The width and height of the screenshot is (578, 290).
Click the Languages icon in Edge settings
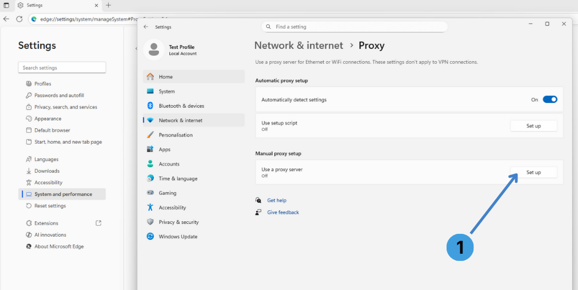click(29, 160)
